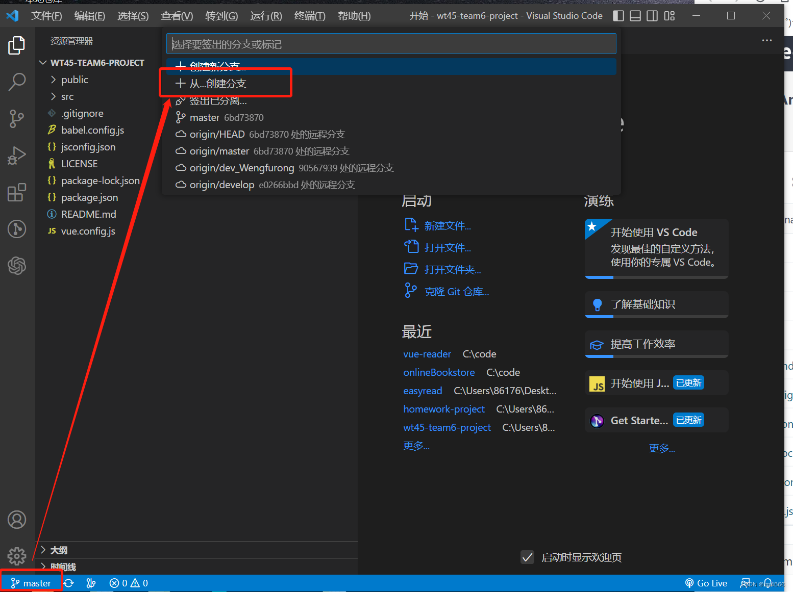
Task: Open recent project homework-project
Action: click(444, 409)
